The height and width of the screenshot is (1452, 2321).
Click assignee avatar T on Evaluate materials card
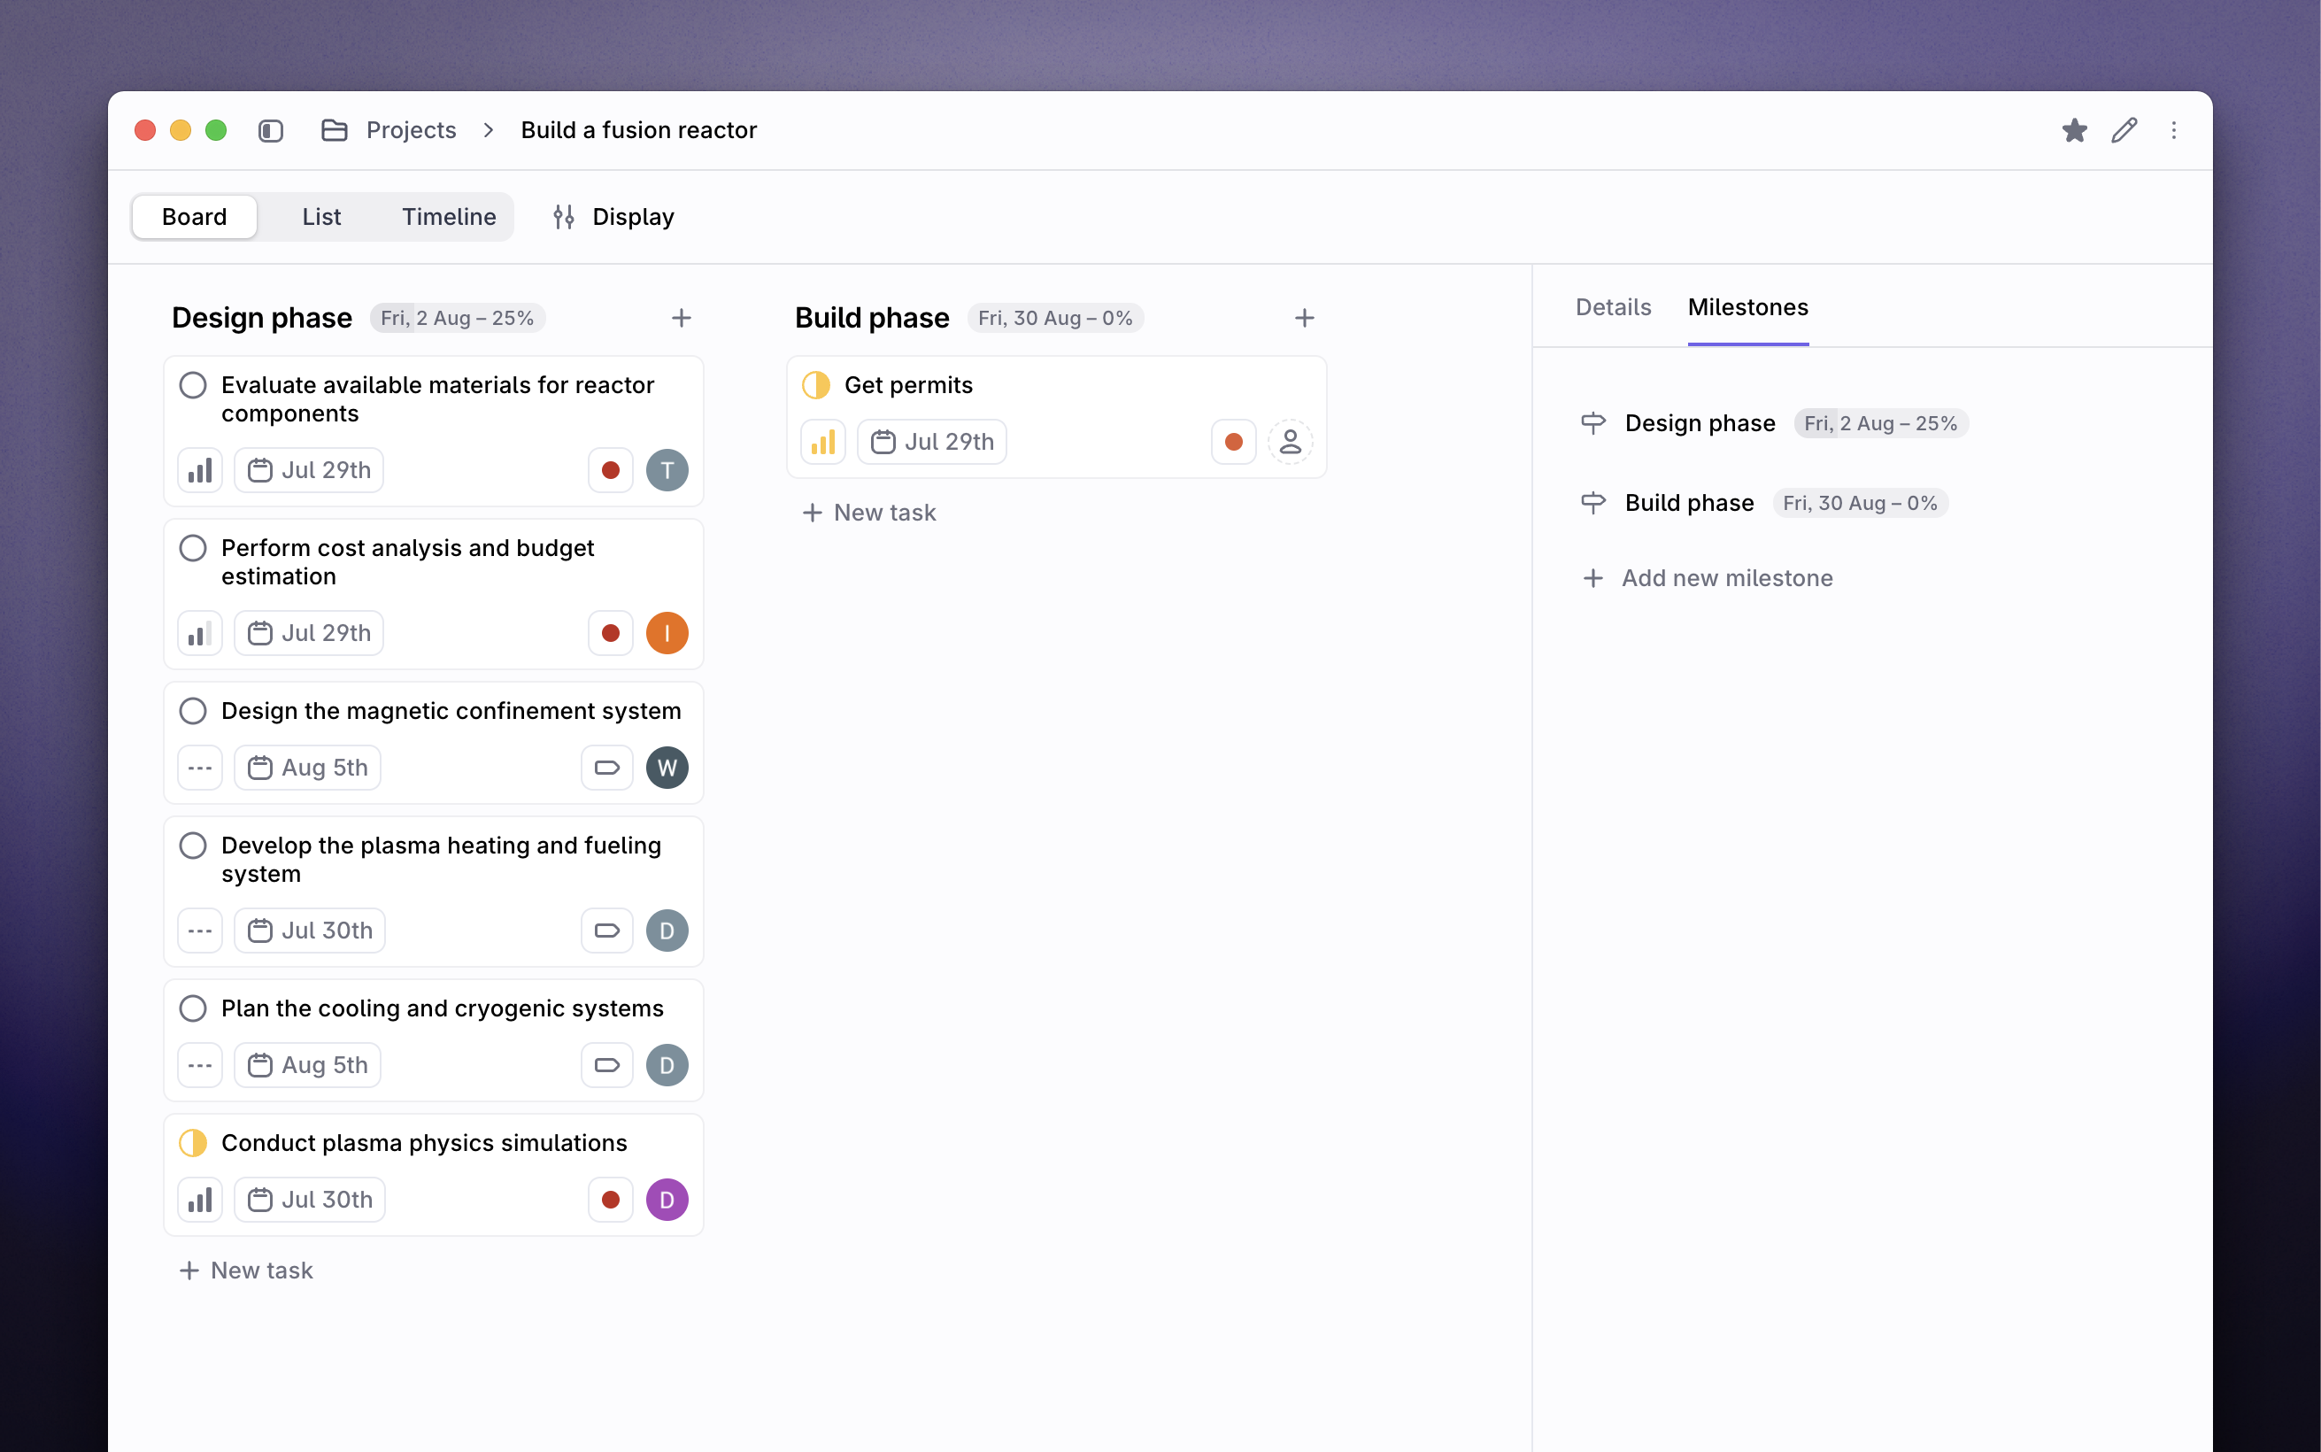point(667,470)
